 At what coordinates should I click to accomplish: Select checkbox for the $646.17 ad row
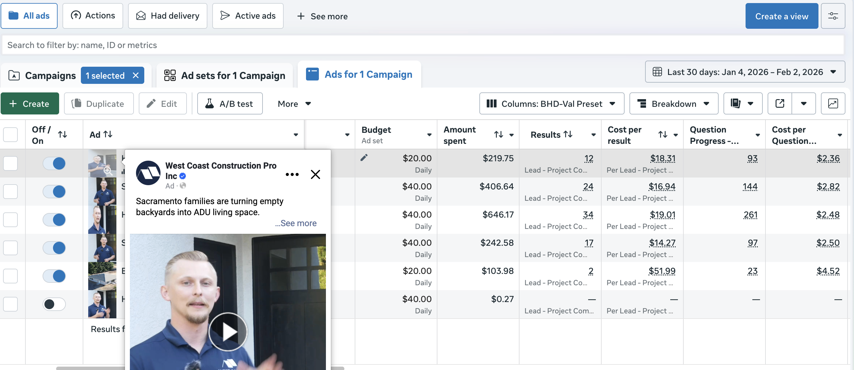point(10,220)
